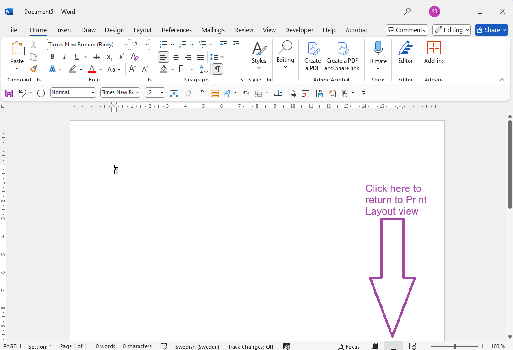Screen dimensions: 513x350
Task: Click the Cut scissors icon
Action: pos(34,45)
